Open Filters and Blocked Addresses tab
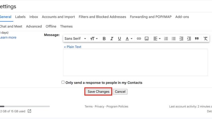Screen dimensions: 212x119 [x=102, y=17]
